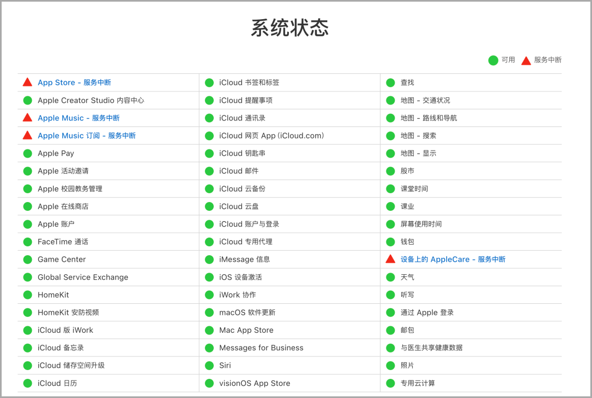The image size is (592, 398).
Task: Select iCloud 备忘录 text
Action: (x=61, y=348)
